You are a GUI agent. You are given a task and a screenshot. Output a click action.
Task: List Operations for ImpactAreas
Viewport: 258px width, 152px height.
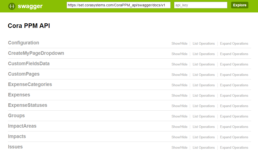(x=204, y=126)
